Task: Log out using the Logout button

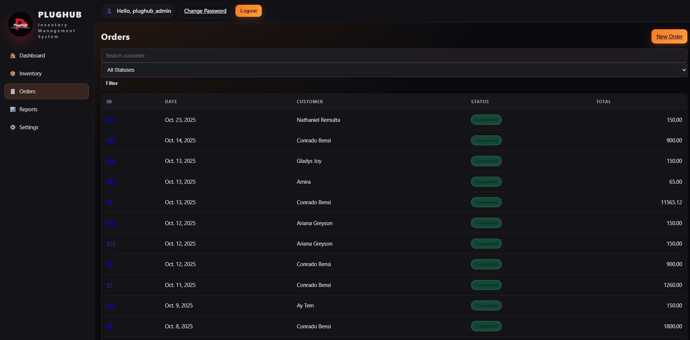Action: pos(249,11)
